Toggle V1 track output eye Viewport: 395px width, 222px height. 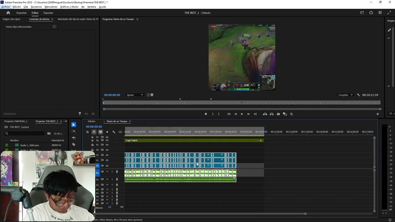pyautogui.click(x=107, y=166)
